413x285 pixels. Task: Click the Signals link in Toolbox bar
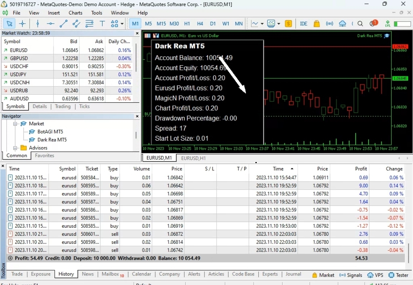[x=351, y=275]
